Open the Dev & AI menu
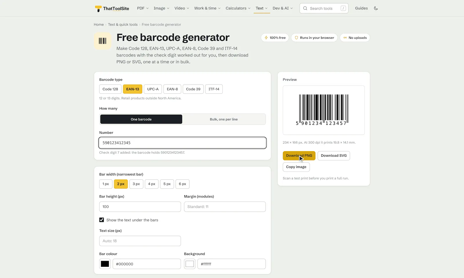Viewport: 464px width, 278px height. (x=283, y=8)
